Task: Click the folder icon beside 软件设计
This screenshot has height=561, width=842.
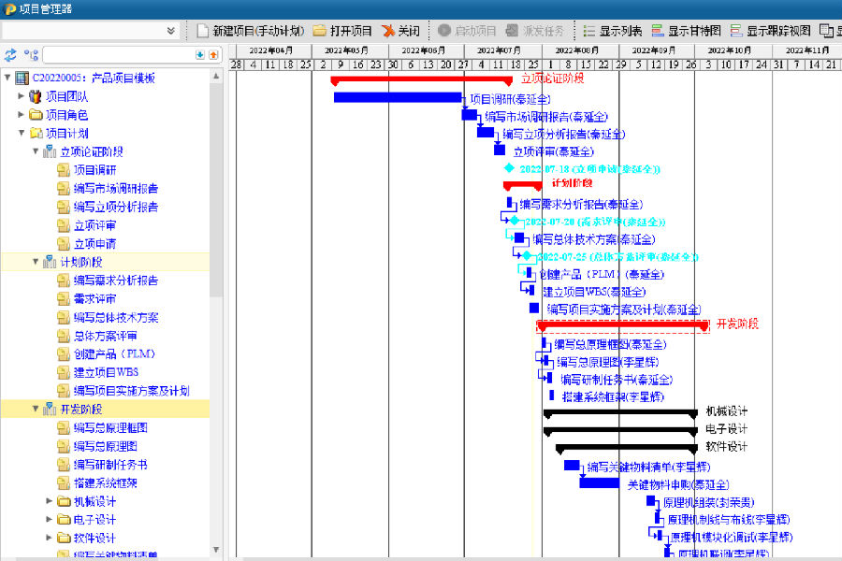Action: pyautogui.click(x=64, y=538)
